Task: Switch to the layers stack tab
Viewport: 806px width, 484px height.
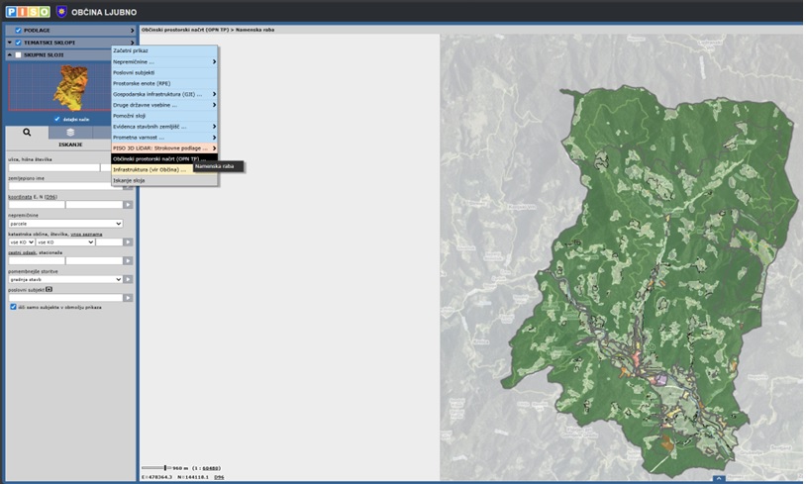Action: click(x=70, y=132)
